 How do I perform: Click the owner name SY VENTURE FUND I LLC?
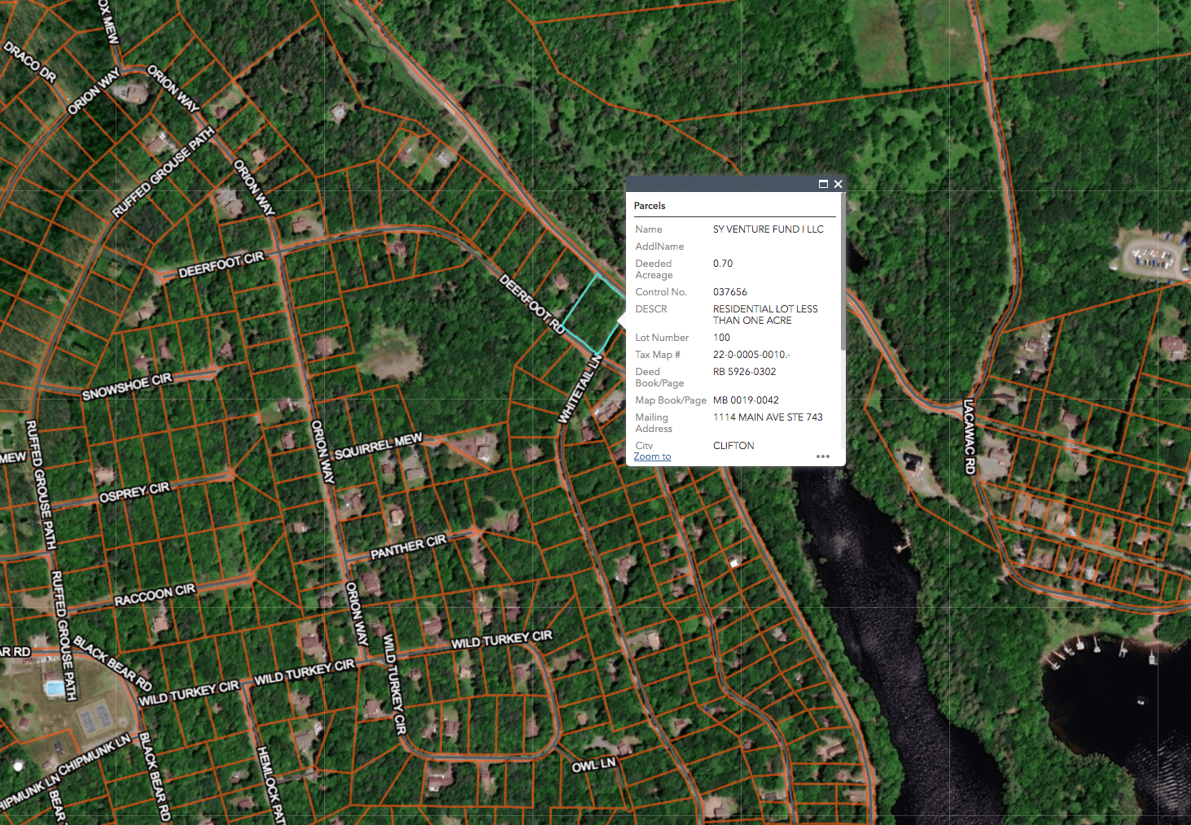[x=768, y=229]
